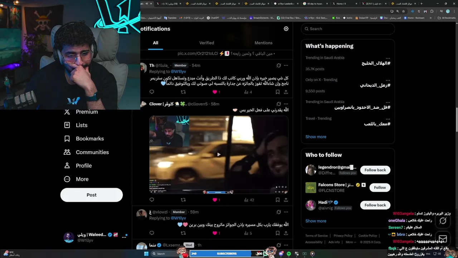Open more options on @Lxsems tweet
Screen dimensions: 458x258
click(286, 245)
